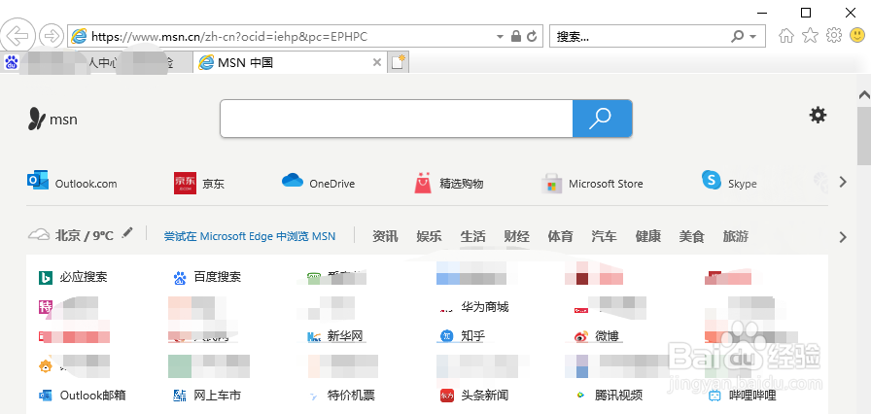The height and width of the screenshot is (414, 871).
Task: Open 尝试在 Microsoft Edge 中浏览 MSN link
Action: (x=250, y=236)
